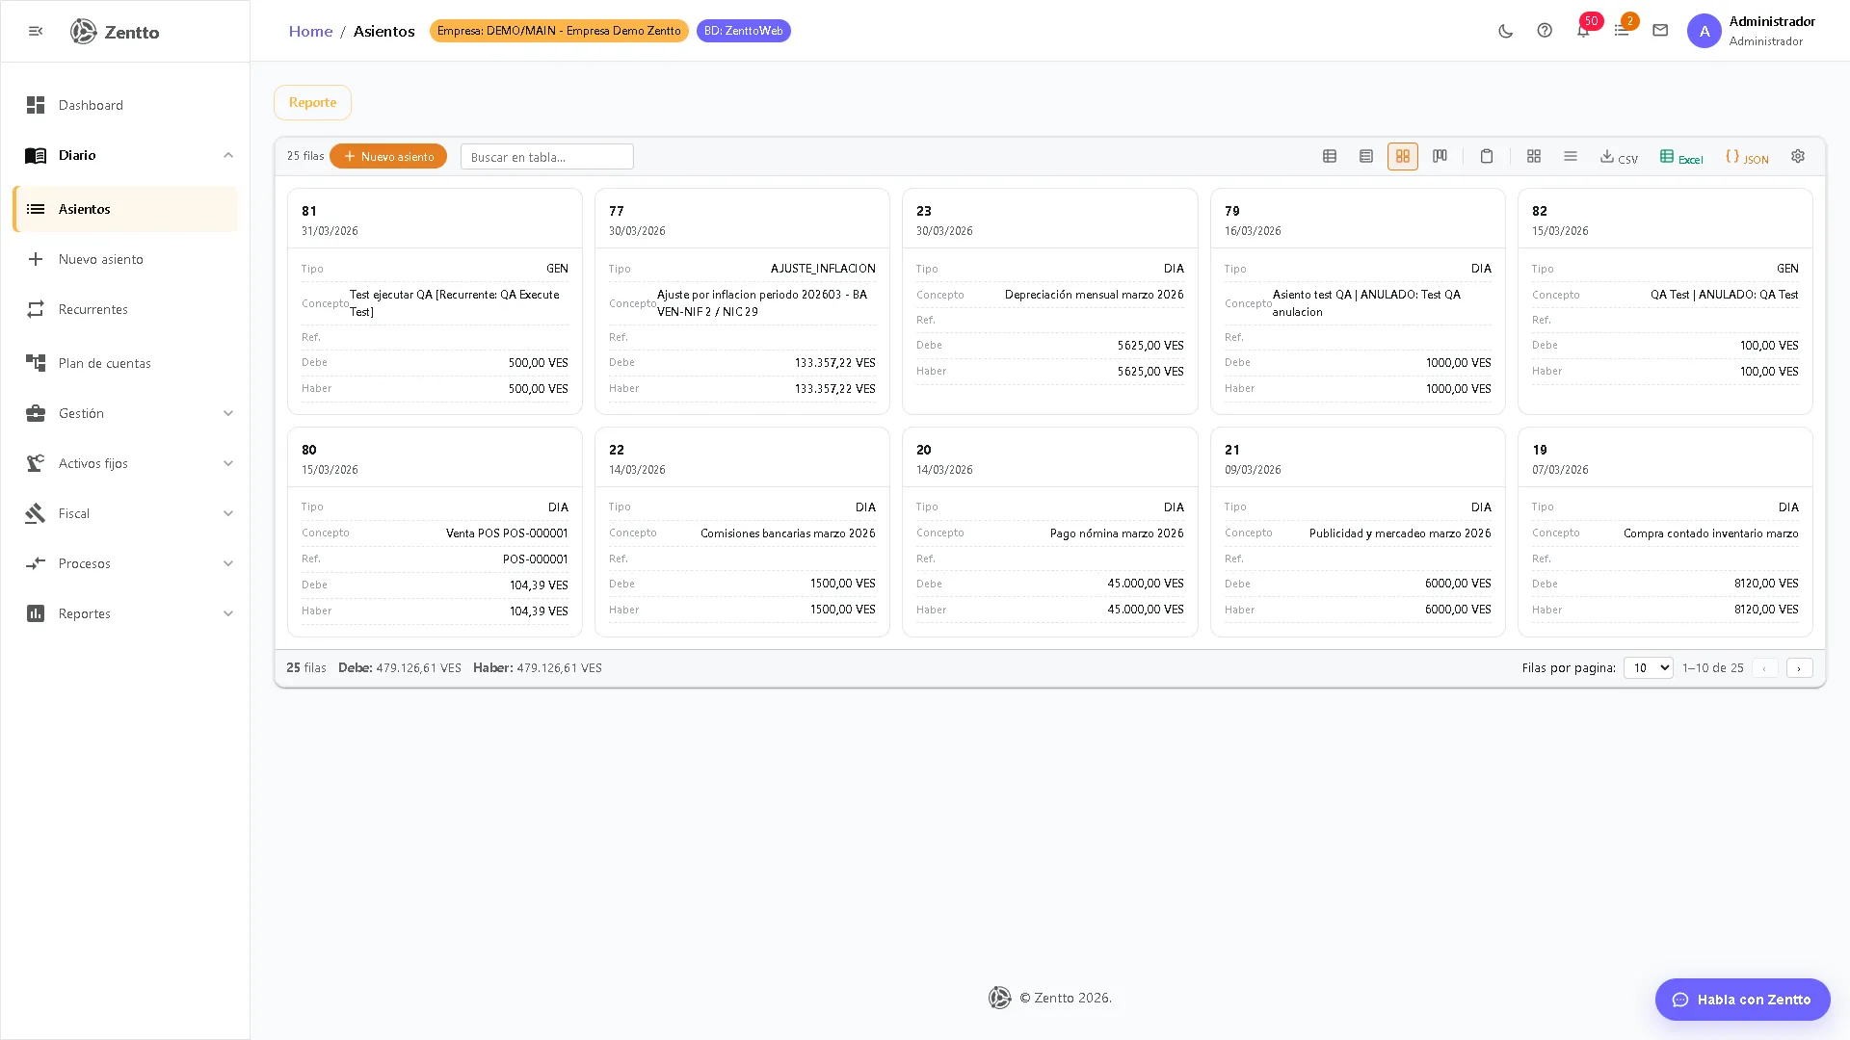Open card 20 Pago nómina marzo 2026
The width and height of the screenshot is (1850, 1040).
pyautogui.click(x=1049, y=532)
